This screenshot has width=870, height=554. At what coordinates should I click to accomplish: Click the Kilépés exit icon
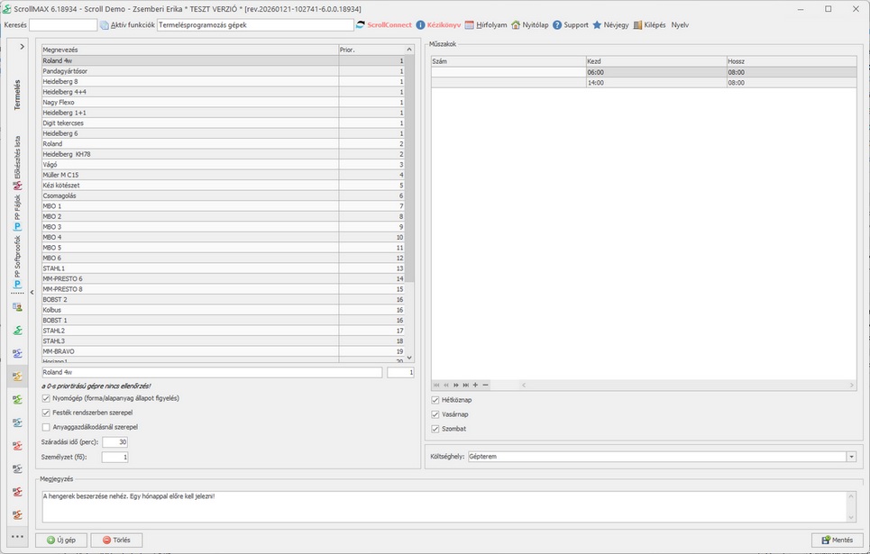click(638, 25)
